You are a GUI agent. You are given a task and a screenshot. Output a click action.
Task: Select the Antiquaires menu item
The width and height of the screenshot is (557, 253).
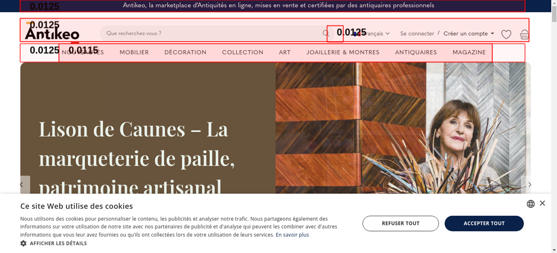pyautogui.click(x=416, y=52)
